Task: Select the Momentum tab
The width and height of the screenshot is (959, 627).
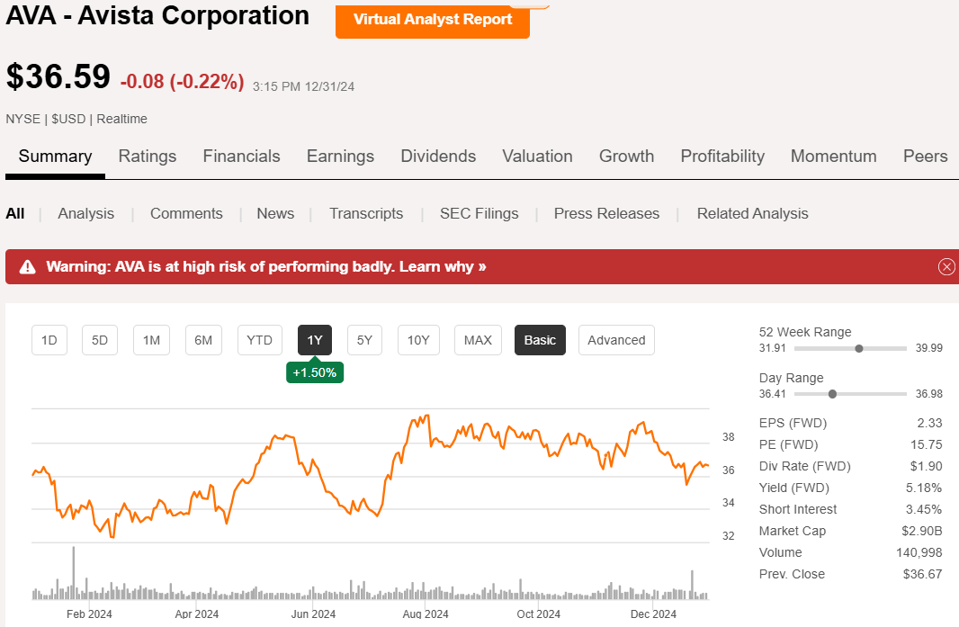Action: pyautogui.click(x=833, y=156)
